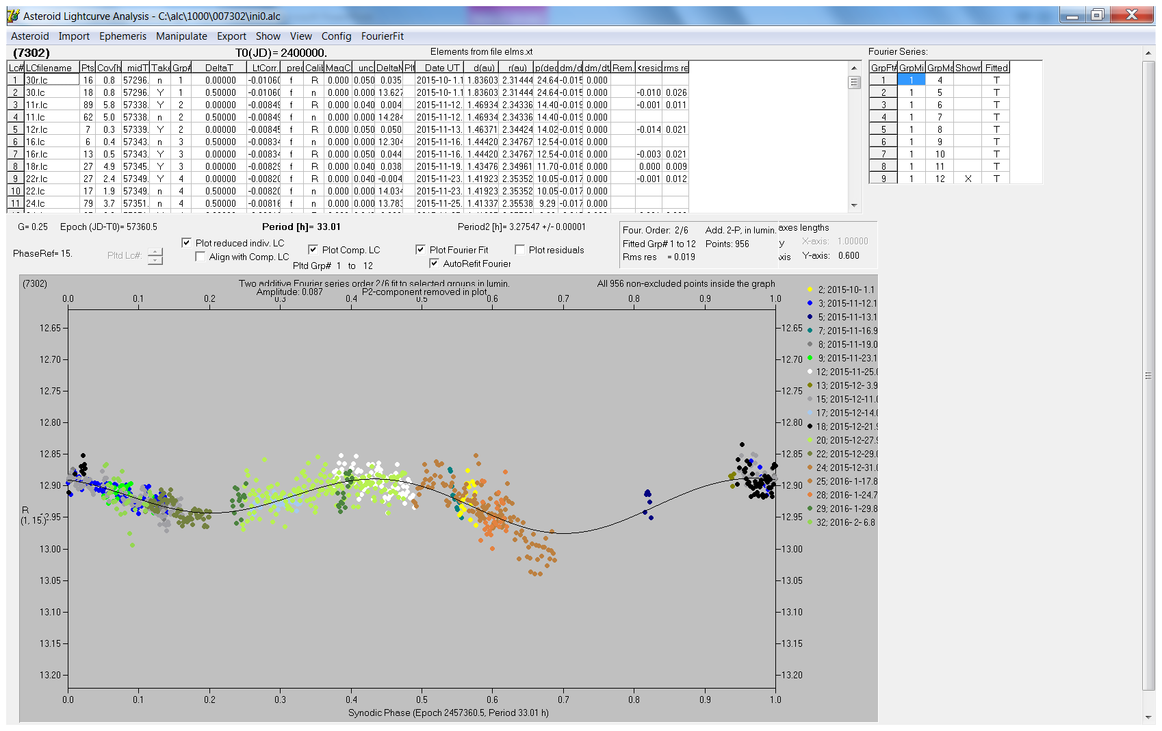Open the Export menu

(231, 36)
